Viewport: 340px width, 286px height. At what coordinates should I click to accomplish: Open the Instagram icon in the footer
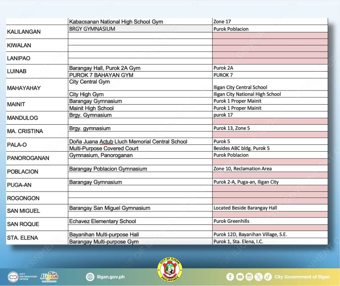click(249, 276)
